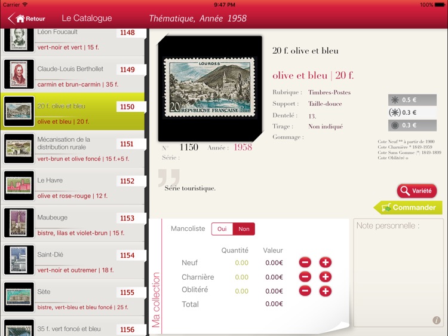Tap 'vert-noir et outremer | 18 f.' text

pyautogui.click(x=75, y=270)
